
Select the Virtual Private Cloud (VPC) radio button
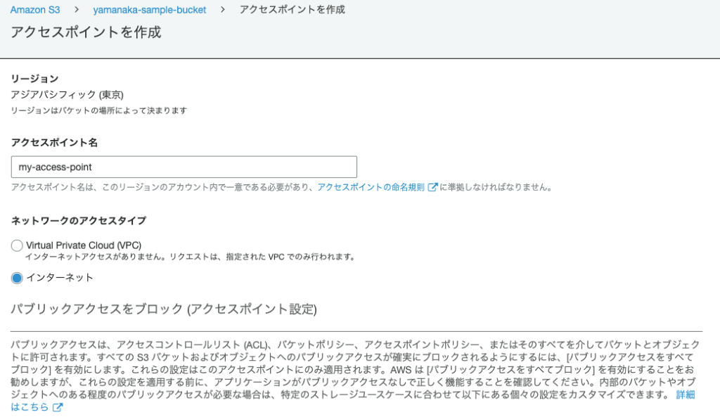(x=17, y=245)
